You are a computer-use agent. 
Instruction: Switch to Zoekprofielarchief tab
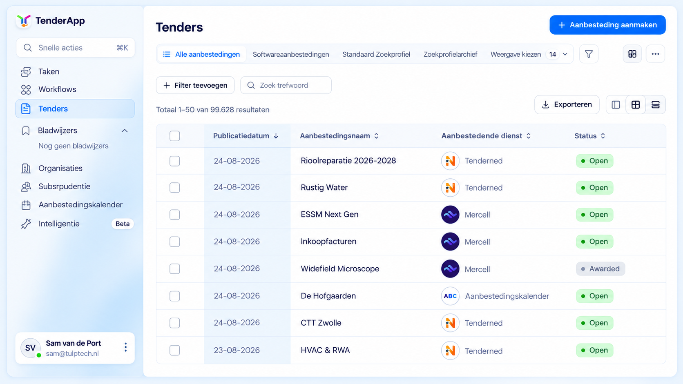pos(450,54)
